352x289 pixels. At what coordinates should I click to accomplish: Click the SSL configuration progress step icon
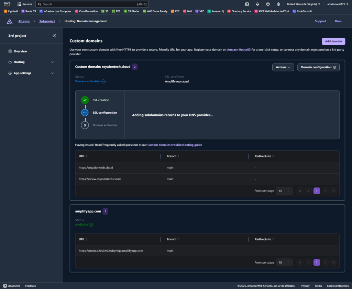pos(85,113)
